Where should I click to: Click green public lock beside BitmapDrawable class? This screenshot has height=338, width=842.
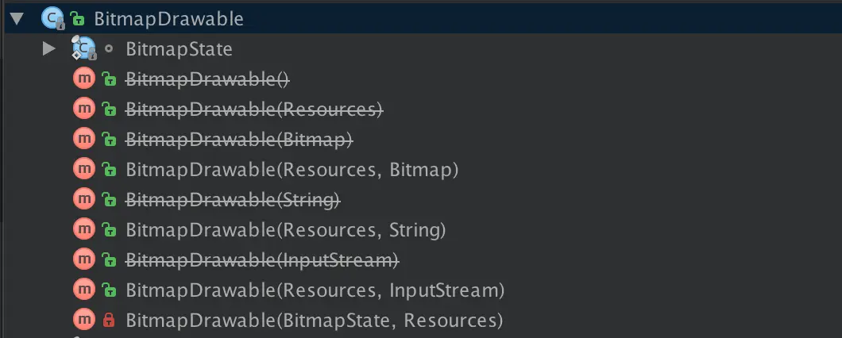pyautogui.click(x=77, y=18)
